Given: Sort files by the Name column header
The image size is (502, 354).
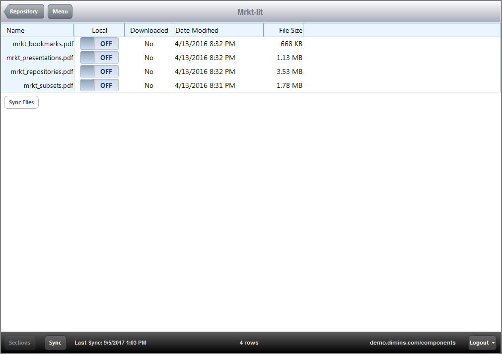Looking at the screenshot, I should 15,30.
